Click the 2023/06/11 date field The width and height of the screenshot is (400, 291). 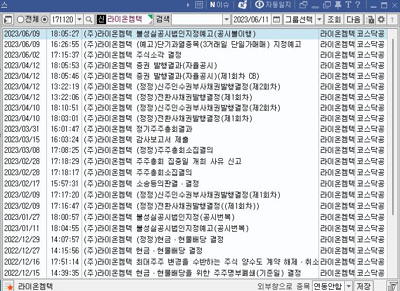[x=252, y=19]
